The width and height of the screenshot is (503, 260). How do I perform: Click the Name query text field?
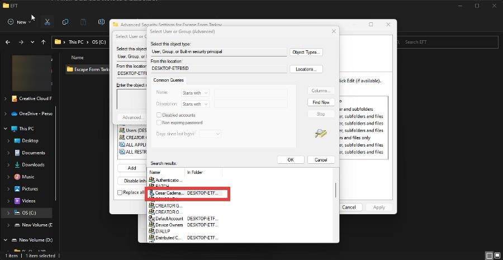(x=250, y=93)
